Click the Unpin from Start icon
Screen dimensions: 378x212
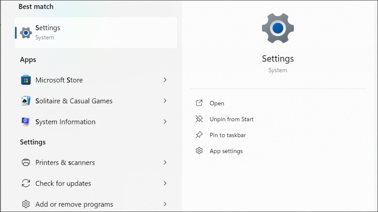click(199, 119)
